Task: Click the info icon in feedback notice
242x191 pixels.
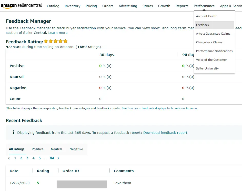Action: 13,133
